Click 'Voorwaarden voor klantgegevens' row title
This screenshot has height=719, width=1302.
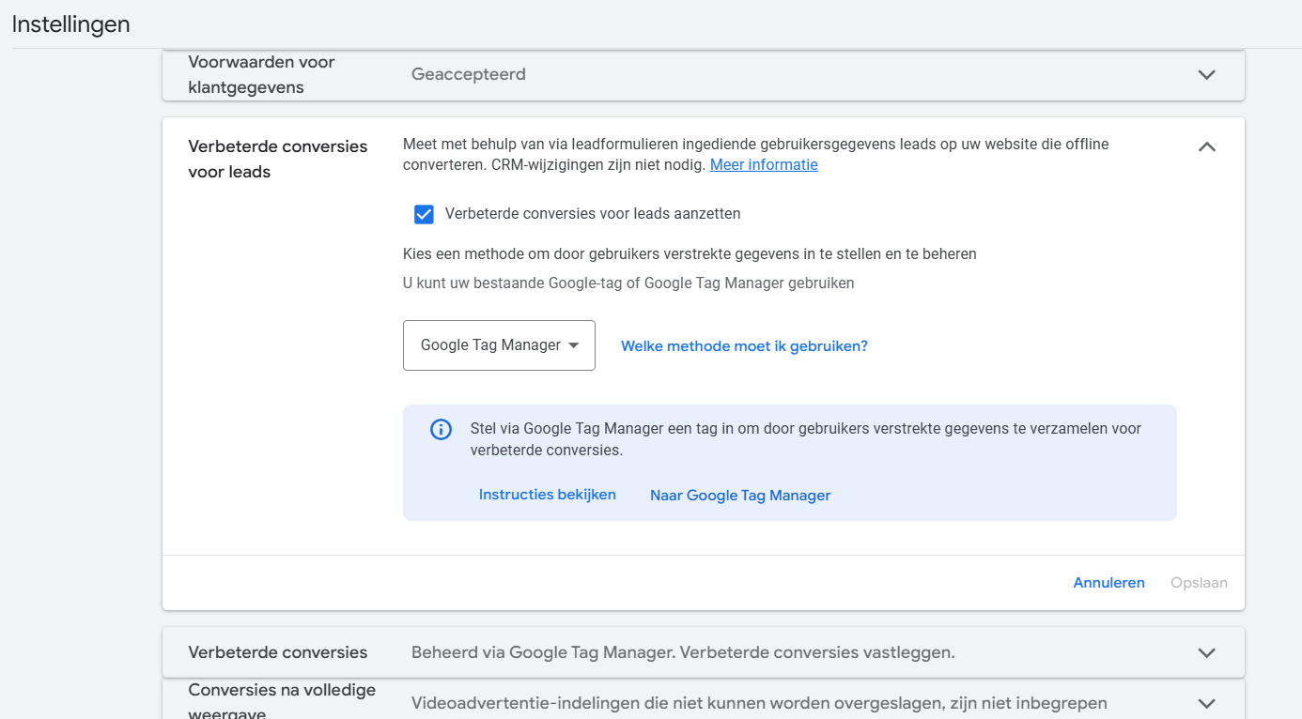click(x=262, y=74)
